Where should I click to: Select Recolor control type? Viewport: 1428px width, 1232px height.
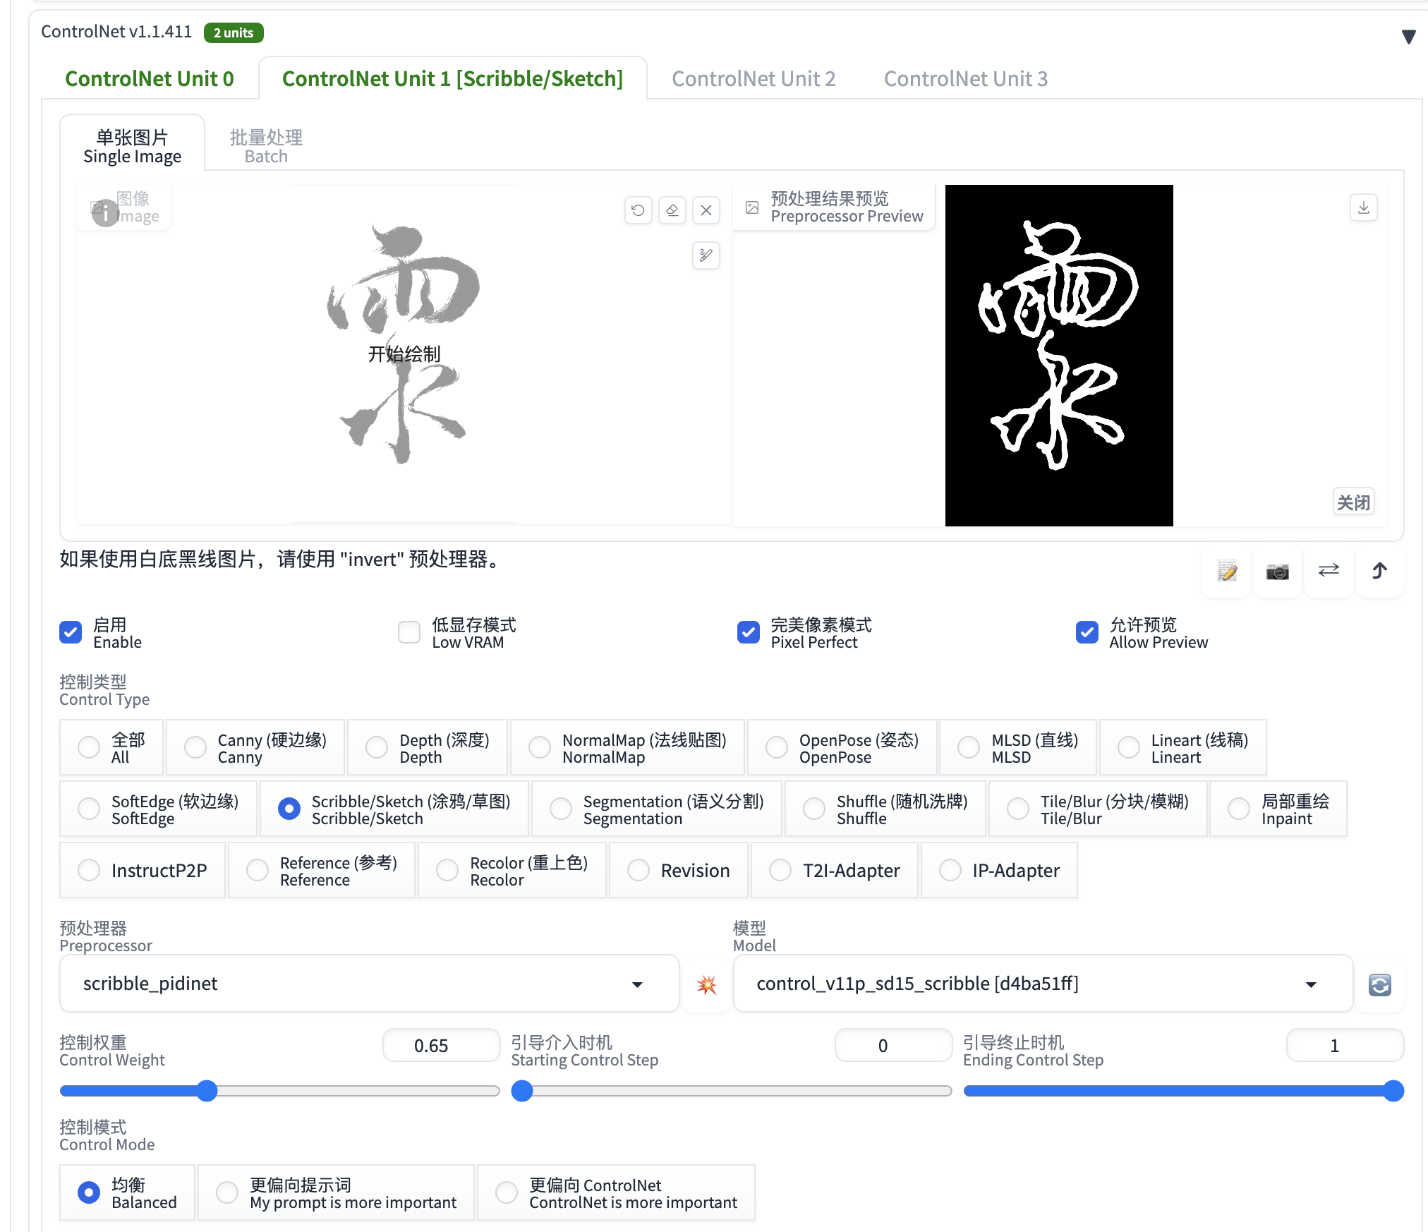(x=512, y=871)
